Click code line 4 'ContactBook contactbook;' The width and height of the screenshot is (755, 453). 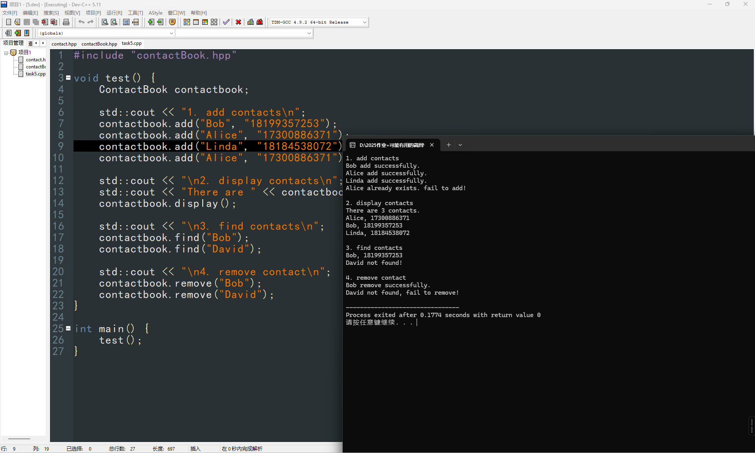pyautogui.click(x=174, y=90)
